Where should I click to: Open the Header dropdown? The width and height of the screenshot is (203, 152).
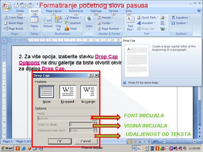105,17
